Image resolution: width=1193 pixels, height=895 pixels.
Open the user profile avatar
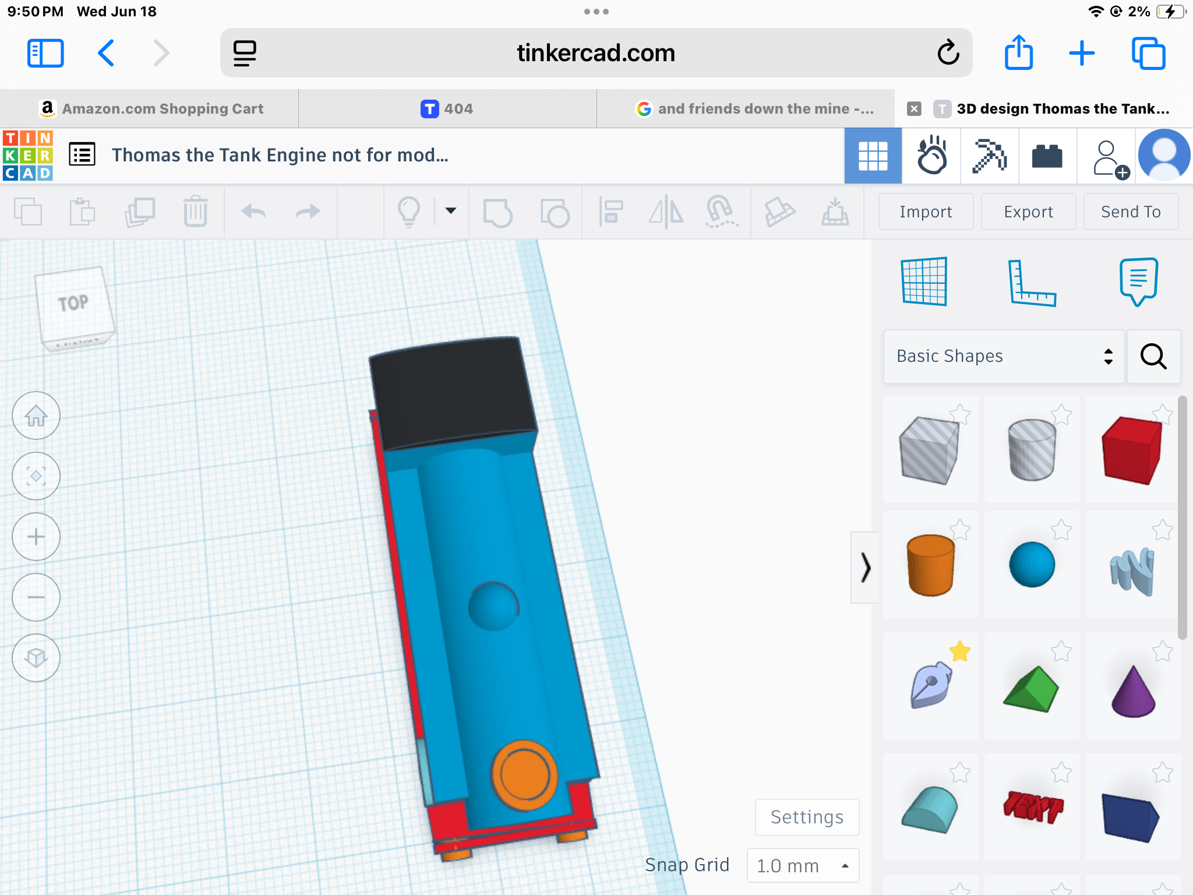(1164, 156)
